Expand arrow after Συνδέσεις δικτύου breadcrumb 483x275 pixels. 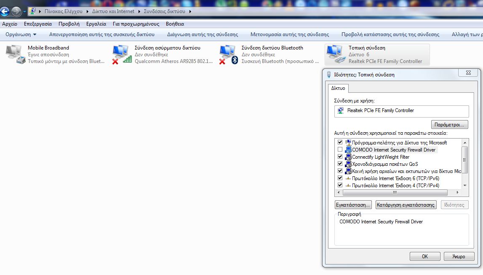(190, 11)
